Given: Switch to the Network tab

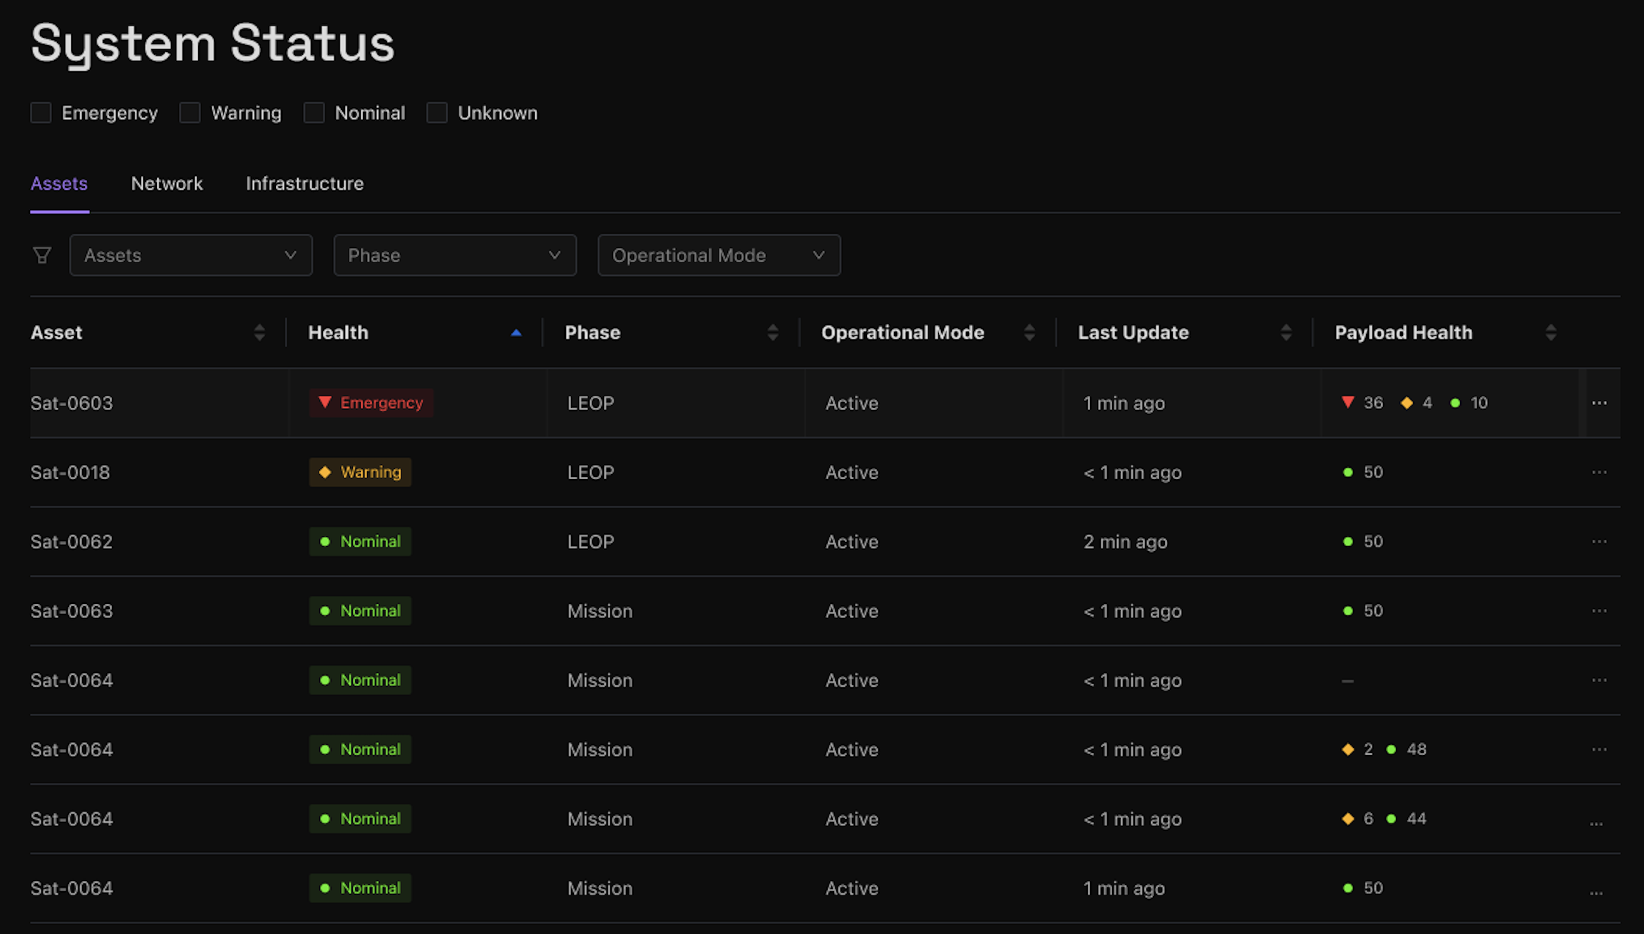Looking at the screenshot, I should click(167, 184).
